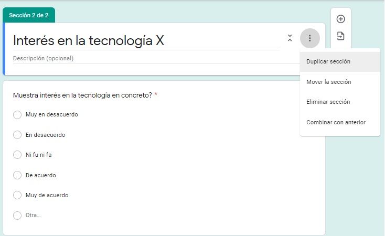Click the add question plus icon
The height and width of the screenshot is (236, 385).
tap(340, 19)
